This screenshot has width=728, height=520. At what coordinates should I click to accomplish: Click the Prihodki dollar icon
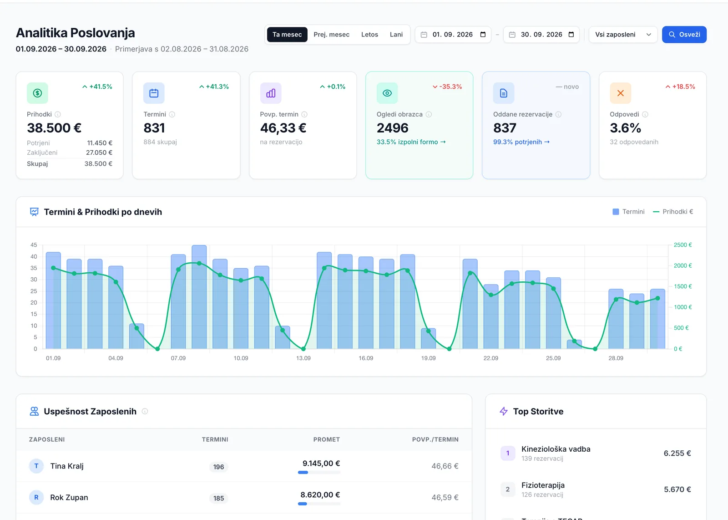pos(37,93)
